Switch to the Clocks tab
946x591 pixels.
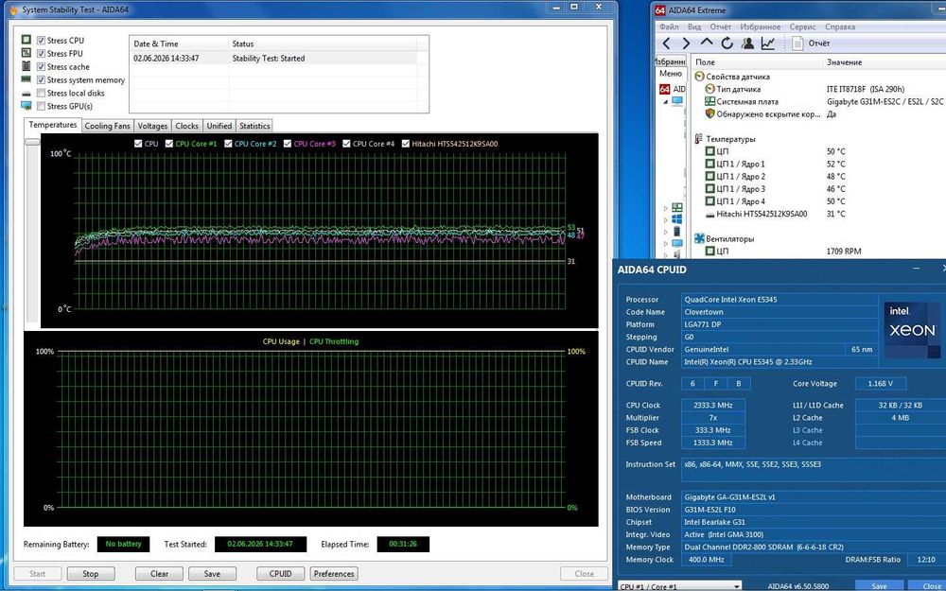point(187,126)
